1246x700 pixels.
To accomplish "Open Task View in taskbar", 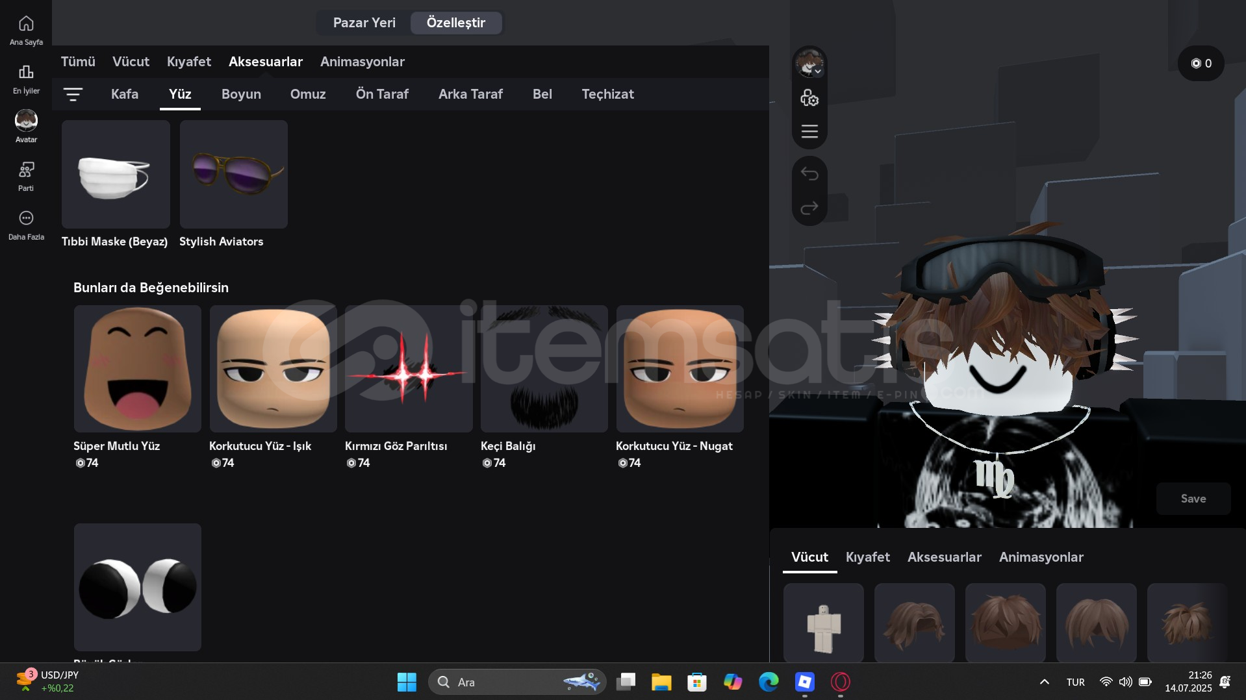I will point(626,682).
